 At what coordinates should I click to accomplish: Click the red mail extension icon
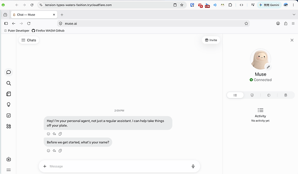pyautogui.click(x=200, y=6)
